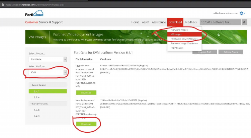Choose VM Images from the Download menu
The width and height of the screenshot is (251, 138).
[184, 34]
